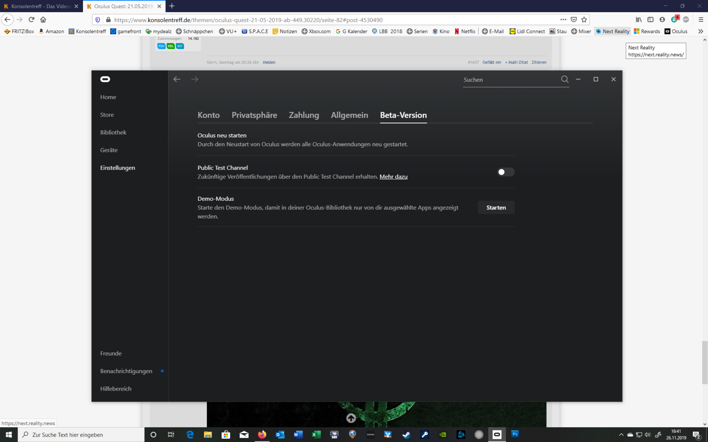708x442 pixels.
Task: Show hidden system tray icons
Action: coord(621,435)
